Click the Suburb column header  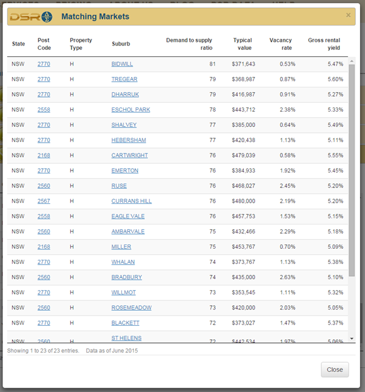coord(121,44)
